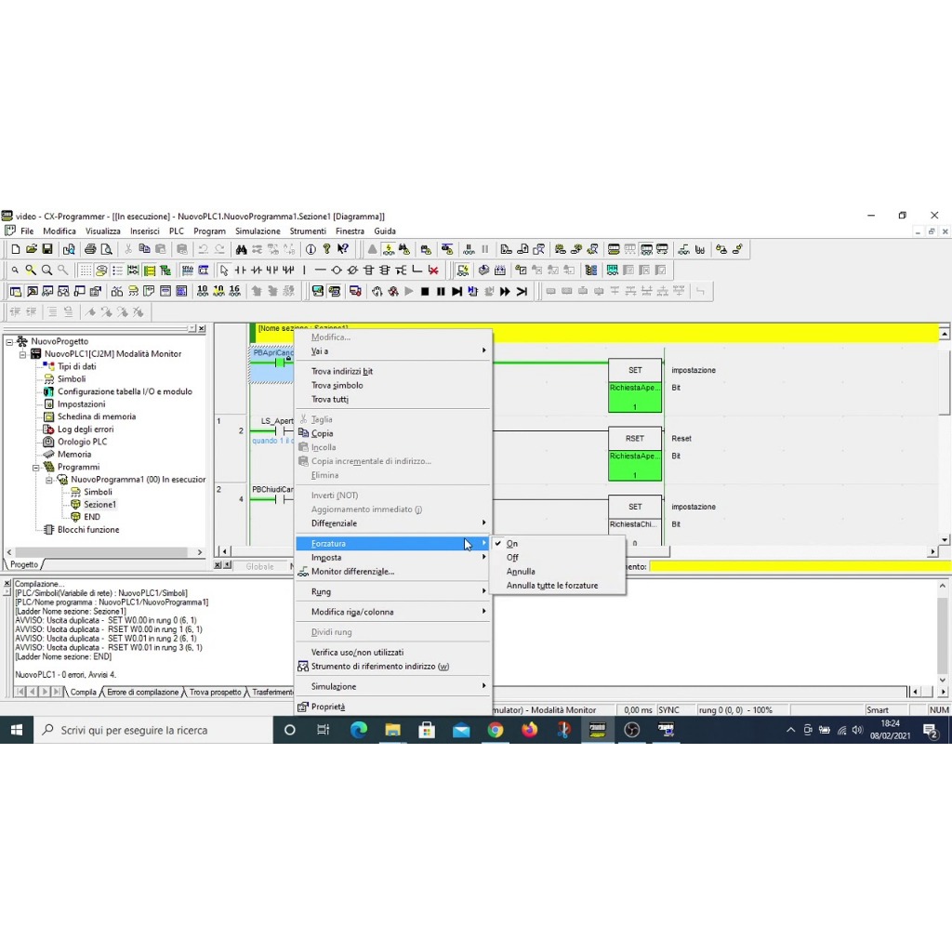
Task: Open the Strumenti menu
Action: point(308,231)
